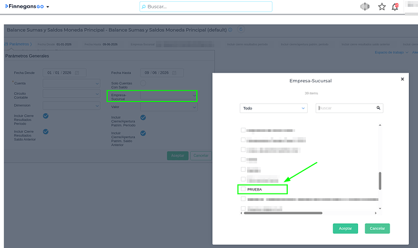Click the 39 items count text

311,93
